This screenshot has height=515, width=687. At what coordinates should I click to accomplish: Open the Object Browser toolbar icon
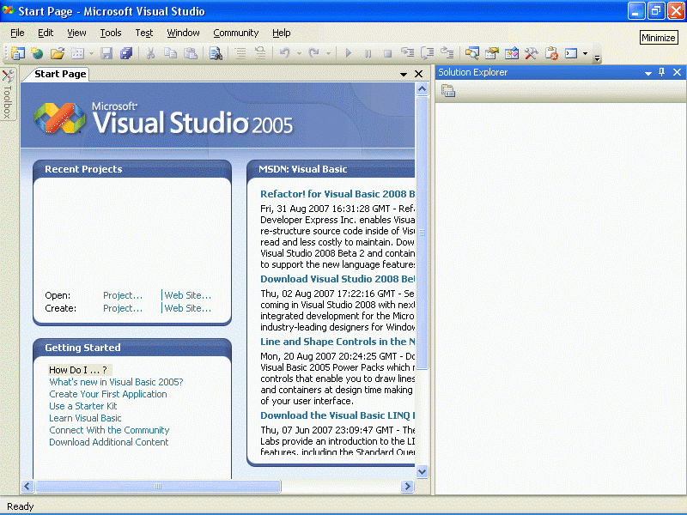point(511,53)
